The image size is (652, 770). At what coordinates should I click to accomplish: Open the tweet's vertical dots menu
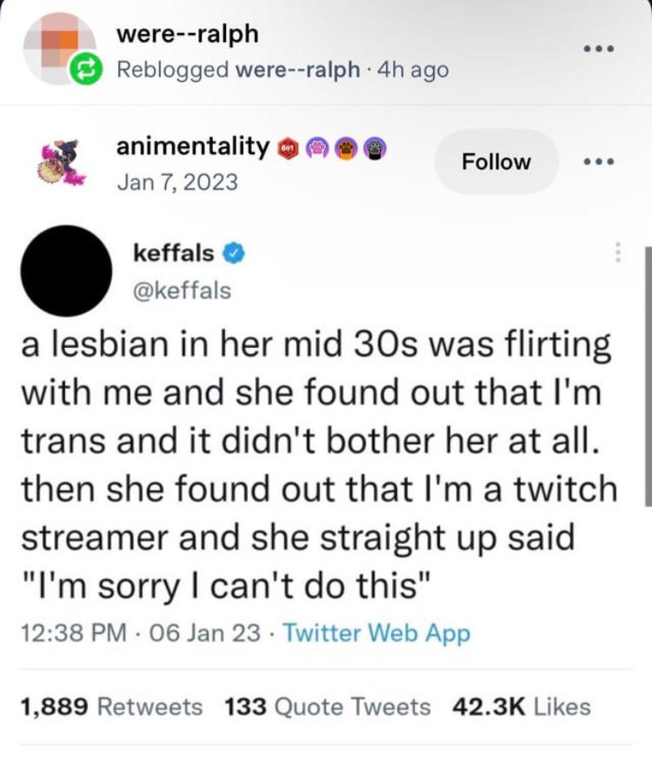click(618, 252)
